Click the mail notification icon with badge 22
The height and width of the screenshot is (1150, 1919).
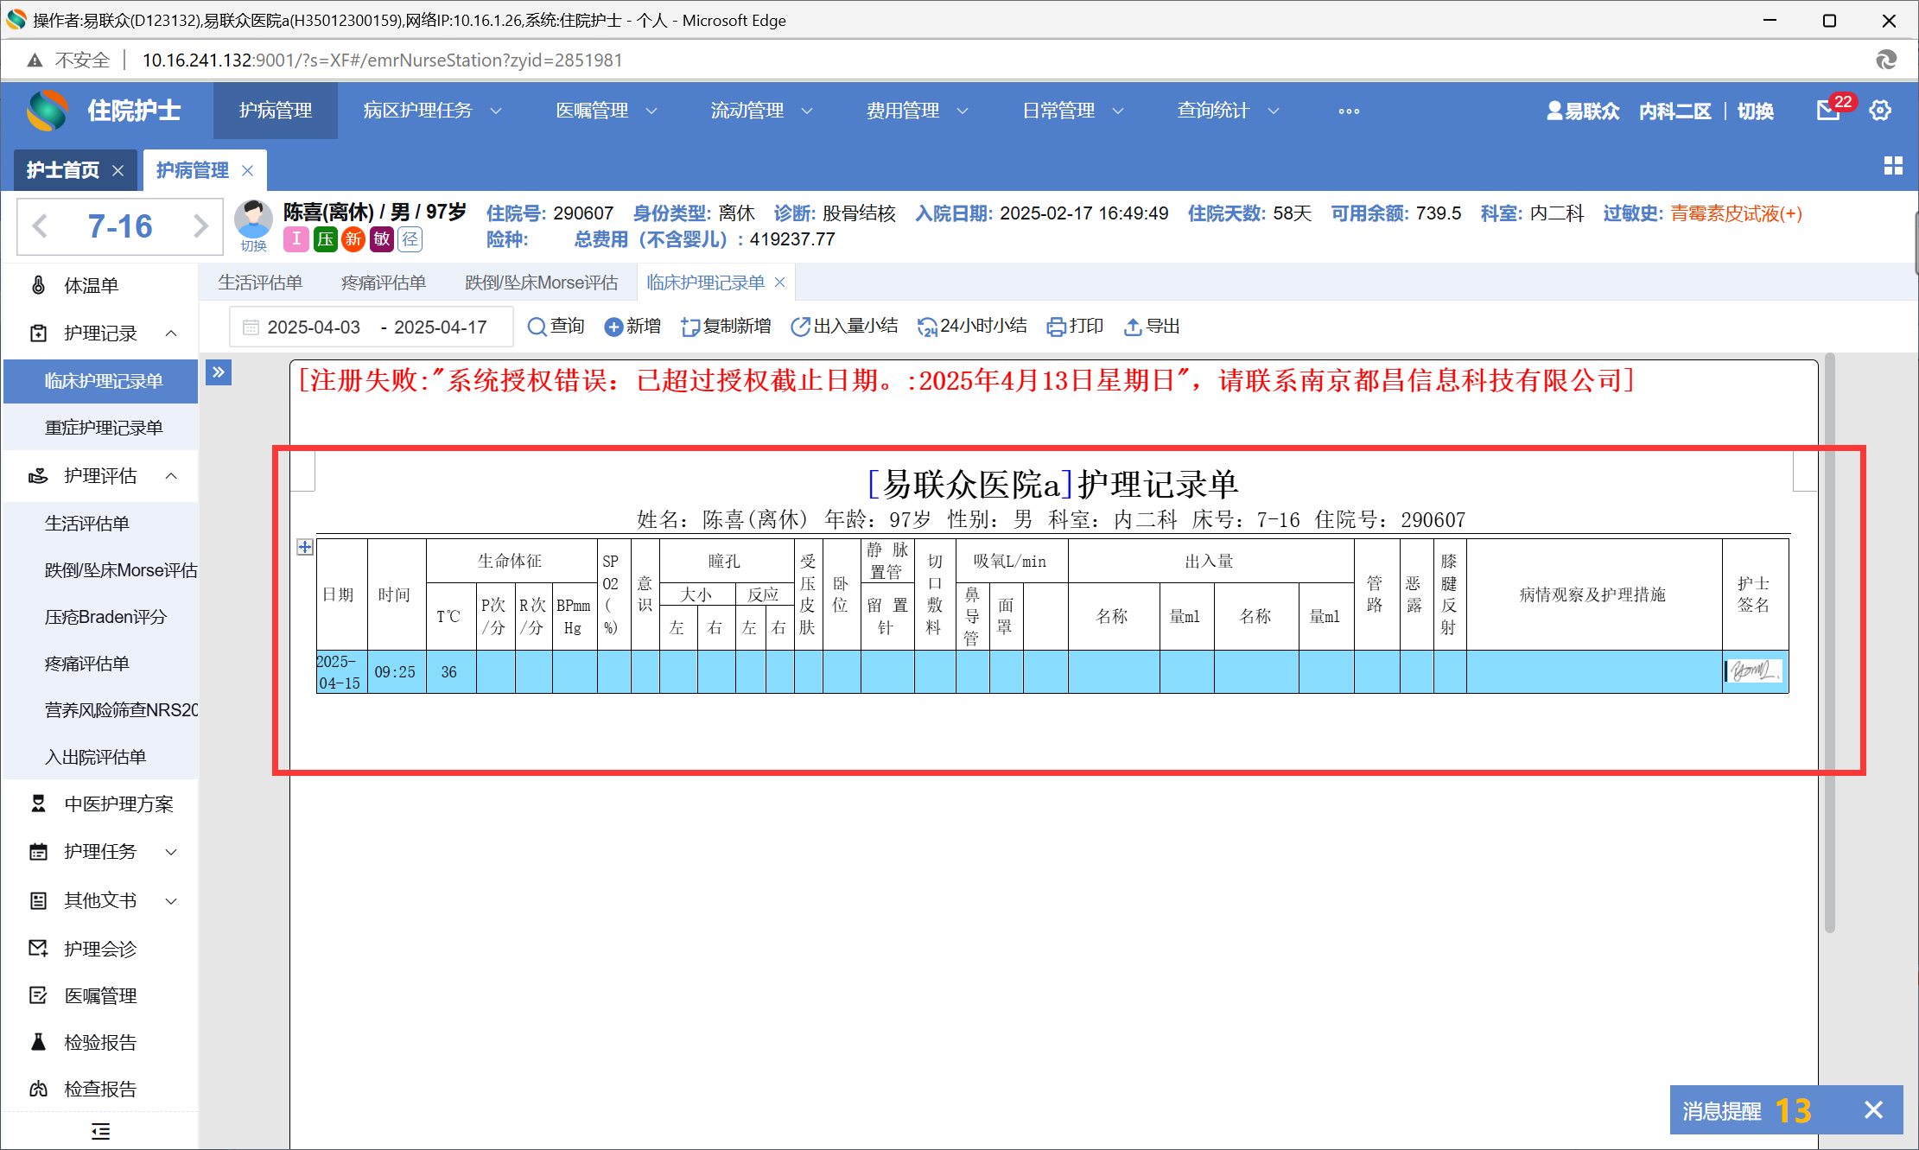point(1827,111)
